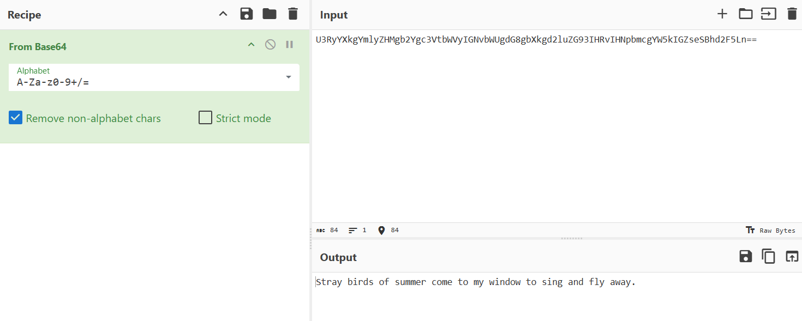This screenshot has height=321, width=802.
Task: Disable the From Base64 operation
Action: coord(270,45)
